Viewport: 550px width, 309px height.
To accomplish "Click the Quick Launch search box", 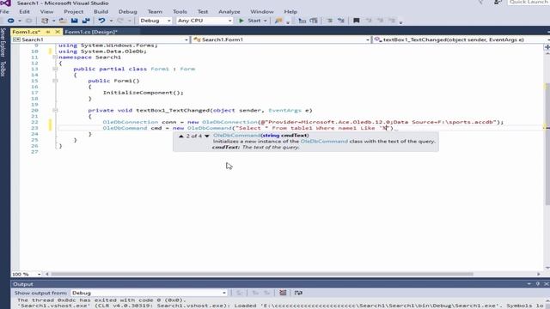I will [x=529, y=3].
